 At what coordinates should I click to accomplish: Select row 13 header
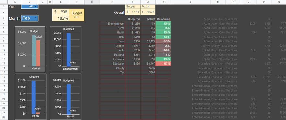pyautogui.click(x=4, y=63)
